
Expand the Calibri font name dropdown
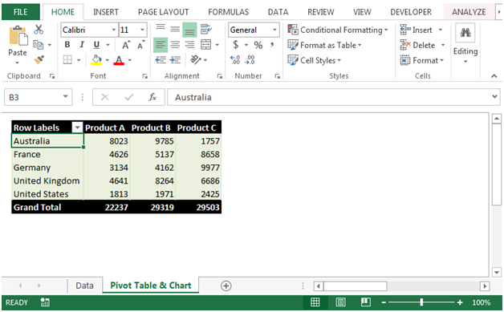click(x=113, y=30)
